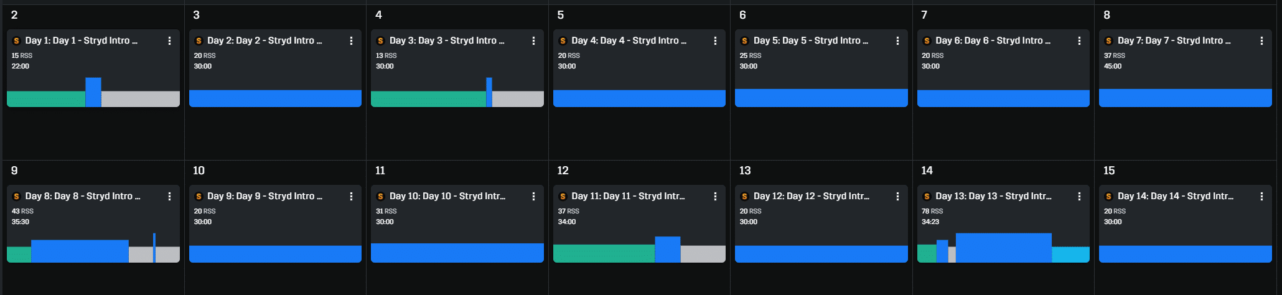Click the kebab menu for Day 5 workout
This screenshot has width=1282, height=295.
[897, 40]
